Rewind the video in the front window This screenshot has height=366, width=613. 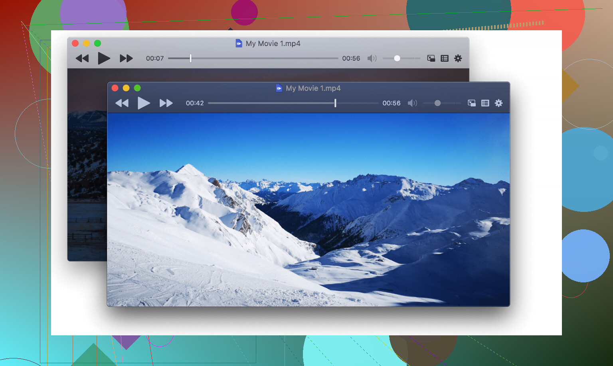pos(122,103)
